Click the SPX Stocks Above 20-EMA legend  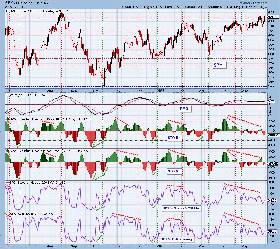36,183
